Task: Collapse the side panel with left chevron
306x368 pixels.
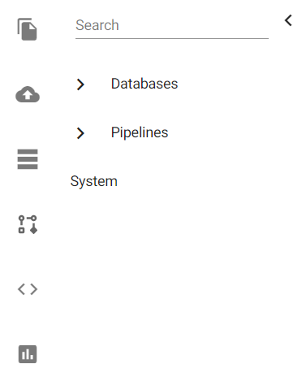Action: [288, 20]
